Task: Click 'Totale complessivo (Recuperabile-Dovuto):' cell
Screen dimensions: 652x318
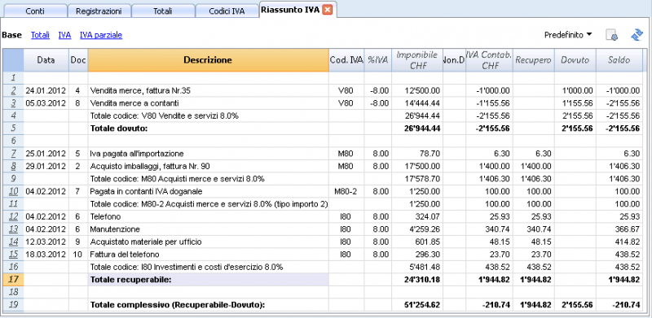Action: (208, 305)
